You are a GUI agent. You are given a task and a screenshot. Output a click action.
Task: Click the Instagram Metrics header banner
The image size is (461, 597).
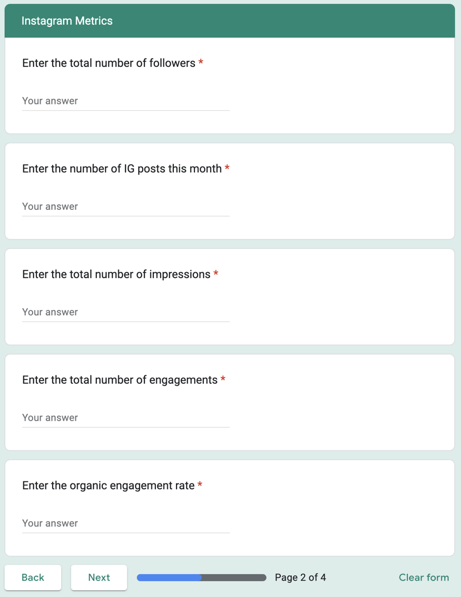[x=230, y=21]
